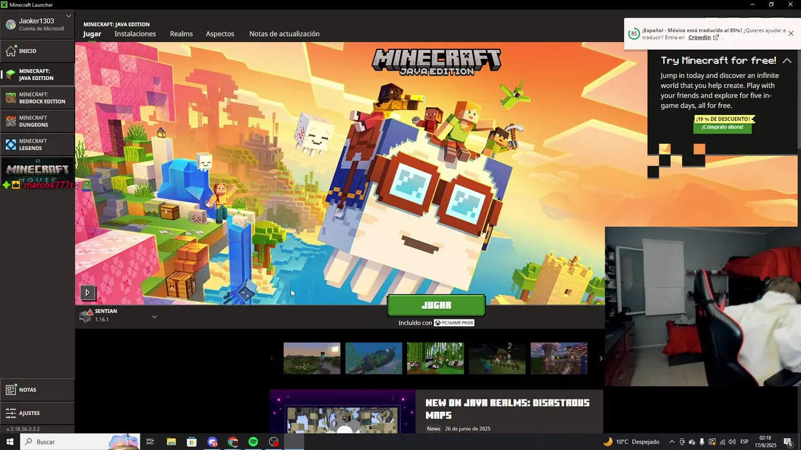This screenshot has width=801, height=450.
Task: Click the launcher version text v.3.18.26-2.2.2
Action: coord(23,429)
